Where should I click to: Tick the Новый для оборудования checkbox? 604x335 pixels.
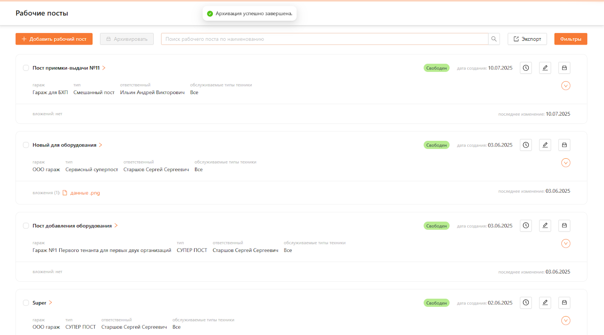(x=26, y=145)
